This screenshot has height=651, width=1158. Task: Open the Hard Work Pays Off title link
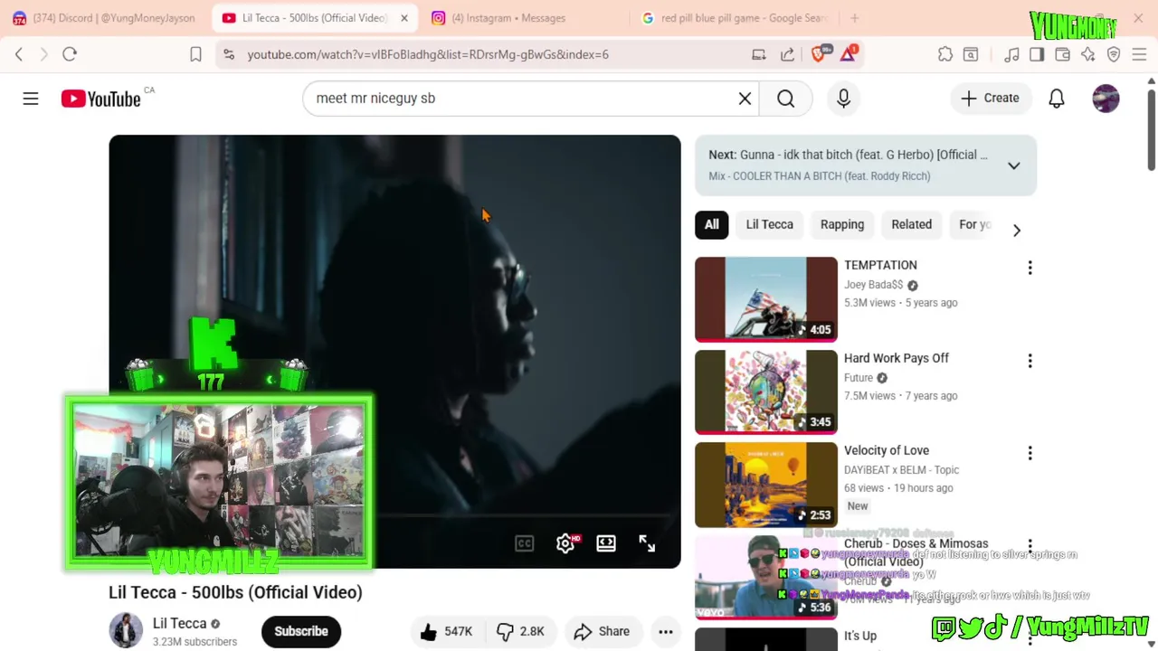[x=897, y=358]
